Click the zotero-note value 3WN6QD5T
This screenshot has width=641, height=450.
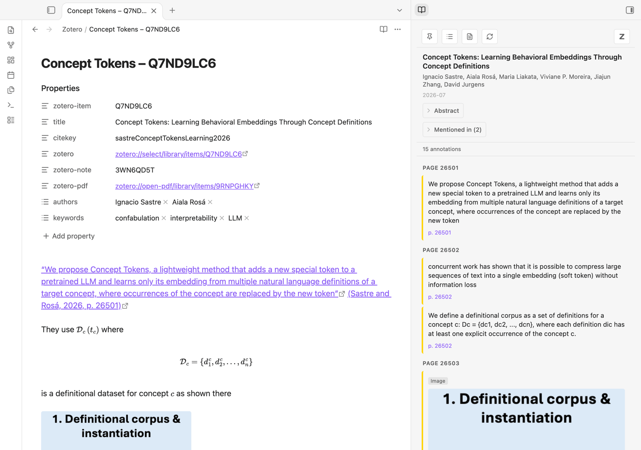[x=135, y=170]
